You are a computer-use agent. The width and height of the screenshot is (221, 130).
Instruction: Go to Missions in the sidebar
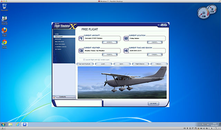pos(58,39)
